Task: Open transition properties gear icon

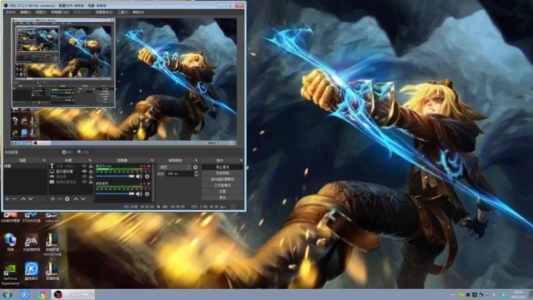Action: click(x=195, y=167)
